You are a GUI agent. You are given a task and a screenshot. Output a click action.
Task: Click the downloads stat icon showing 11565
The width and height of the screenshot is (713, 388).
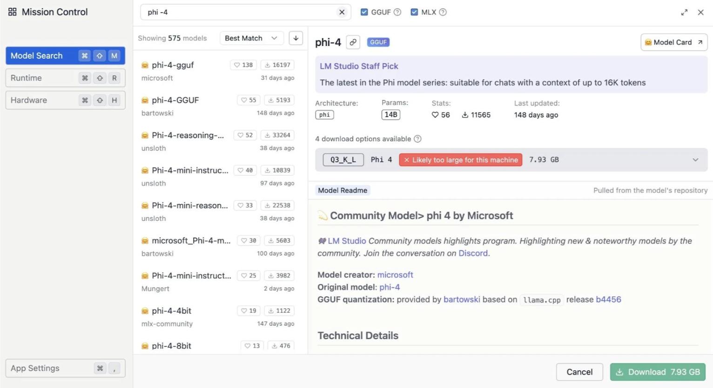tap(465, 115)
